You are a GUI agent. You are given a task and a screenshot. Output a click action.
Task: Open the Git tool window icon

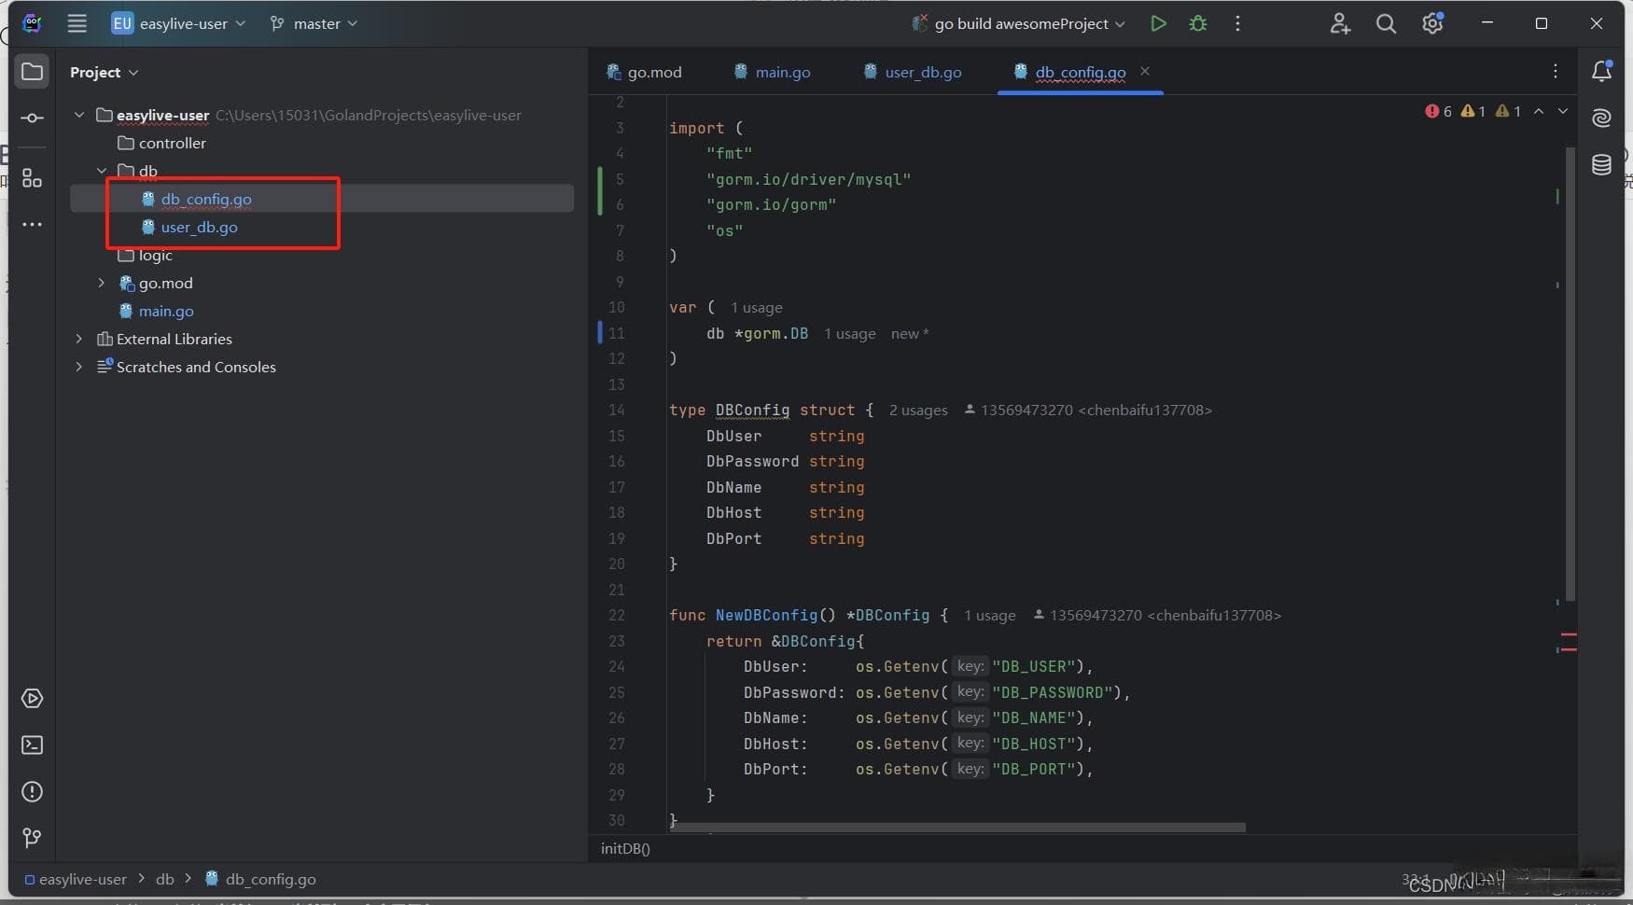coord(32,838)
